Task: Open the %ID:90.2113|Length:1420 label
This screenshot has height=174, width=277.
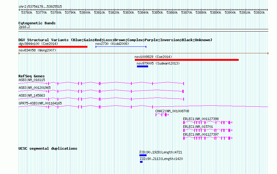Action: (162, 159)
